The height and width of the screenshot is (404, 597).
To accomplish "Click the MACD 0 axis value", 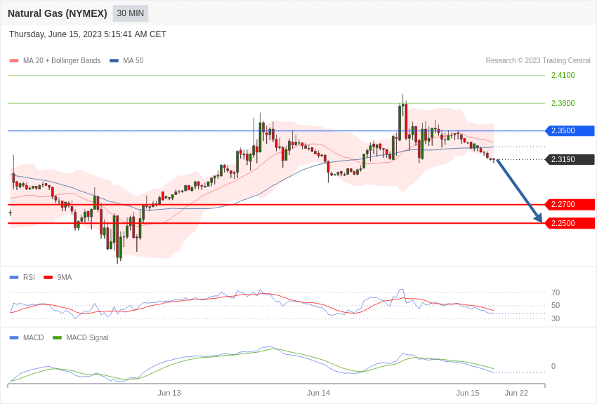I will (553, 366).
